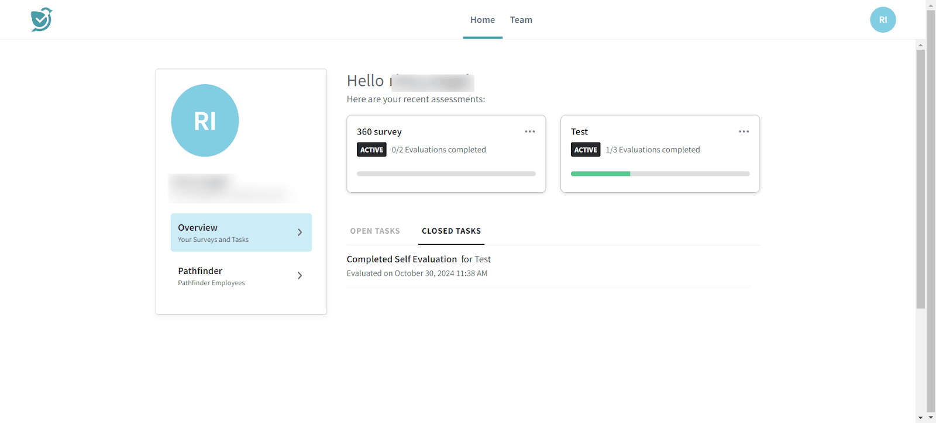936x423 pixels.
Task: Show the Open Tasks tab
Action: point(375,231)
